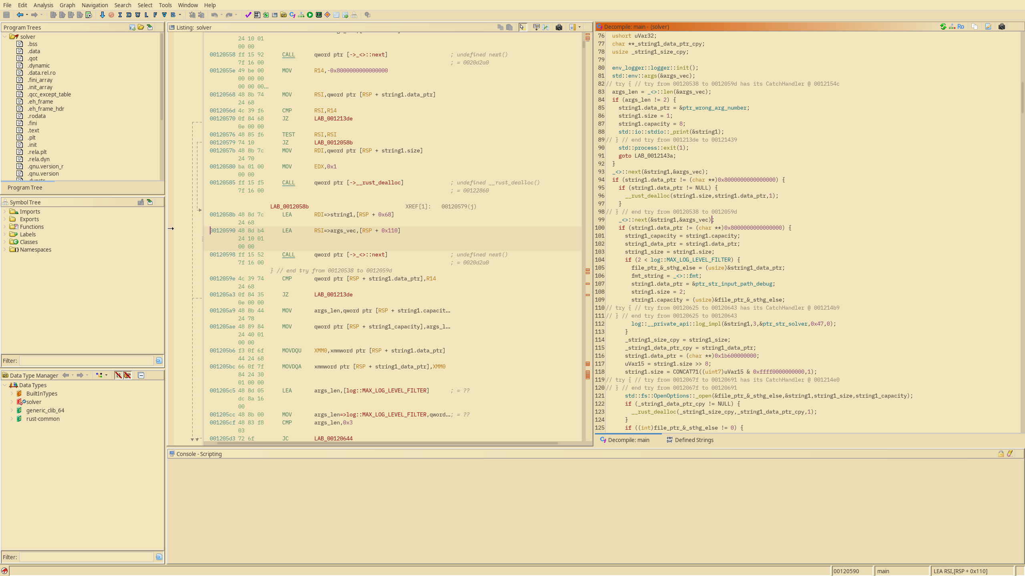Screen dimensions: 1025x576
Task: Expand the BuiltInTypes data type node
Action: tap(12, 394)
